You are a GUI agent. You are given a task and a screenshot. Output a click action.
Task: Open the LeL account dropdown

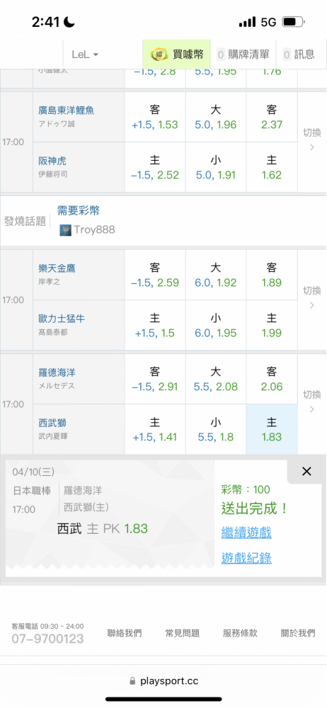tap(85, 55)
